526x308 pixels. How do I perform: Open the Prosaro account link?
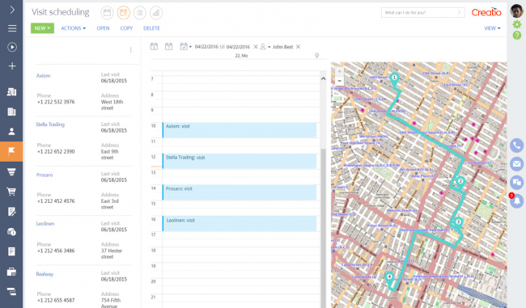45,175
